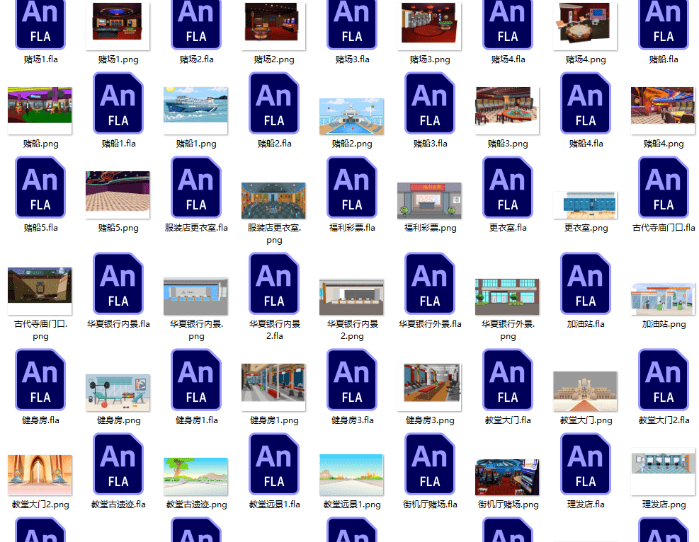Select the 教堂大门2.png thumbnail

[x=40, y=475]
